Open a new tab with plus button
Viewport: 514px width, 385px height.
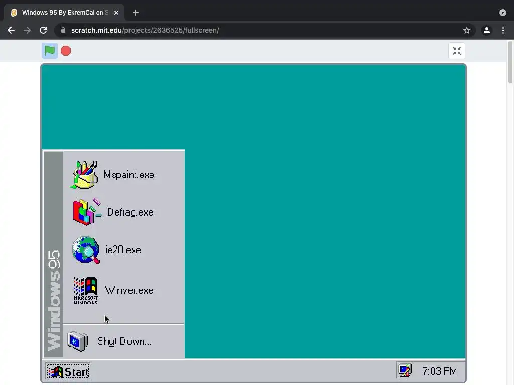point(136,13)
